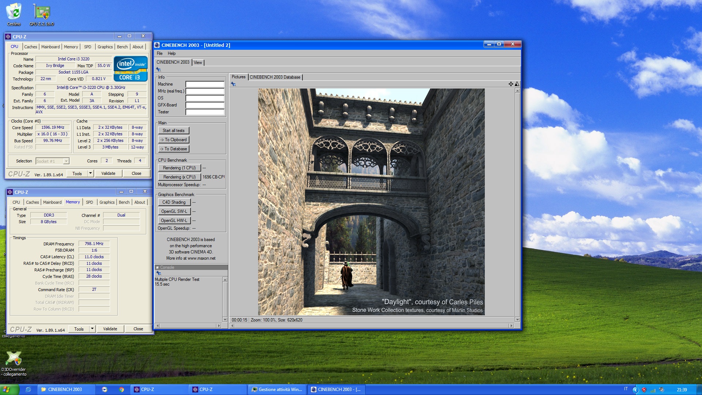The image size is (702, 395).
Task: Click the pin icon below the Console header
Action: click(x=159, y=273)
